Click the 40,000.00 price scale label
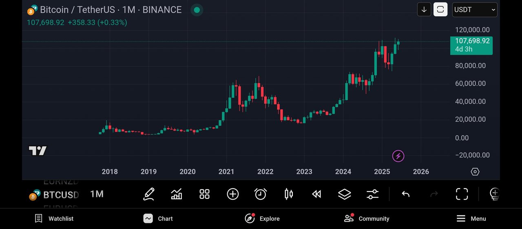This screenshot has height=229, width=522. (x=470, y=101)
